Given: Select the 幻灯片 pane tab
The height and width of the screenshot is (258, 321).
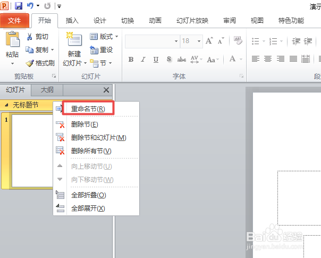Looking at the screenshot, I should [x=15, y=90].
